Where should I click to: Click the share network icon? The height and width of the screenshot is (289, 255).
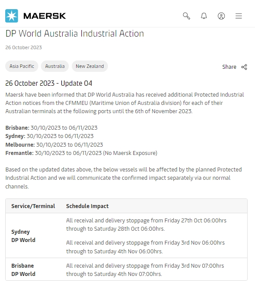[x=244, y=67]
